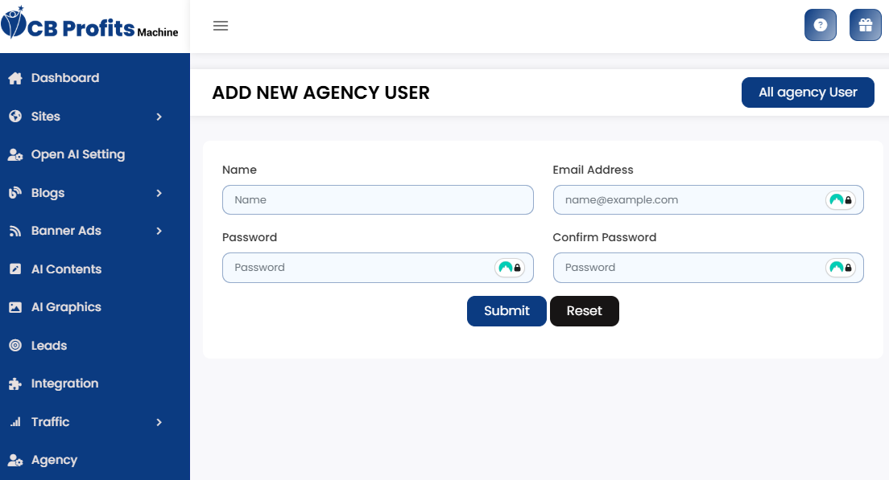This screenshot has width=889, height=480.
Task: Click the Integration puzzle icon
Action: pyautogui.click(x=14, y=384)
